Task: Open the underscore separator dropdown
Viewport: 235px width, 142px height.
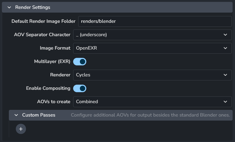Action: click(x=147, y=35)
